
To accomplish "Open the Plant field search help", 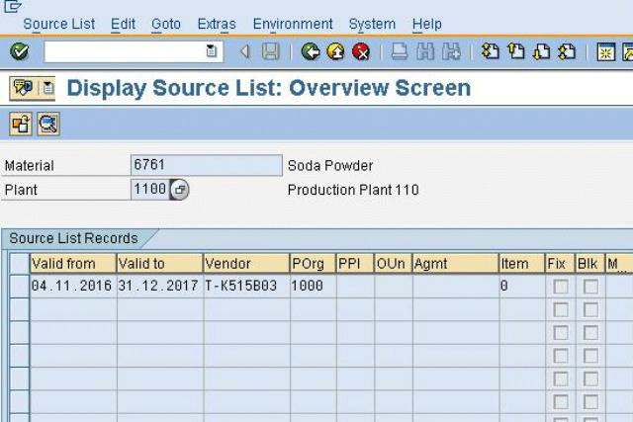I will (179, 190).
